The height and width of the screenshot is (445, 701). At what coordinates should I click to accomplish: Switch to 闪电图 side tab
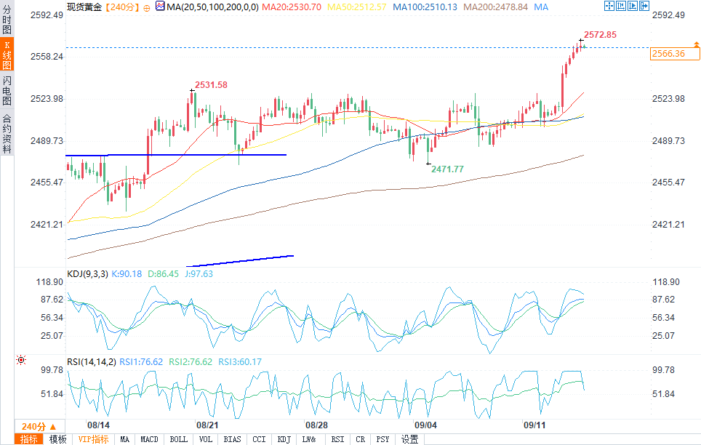click(7, 90)
